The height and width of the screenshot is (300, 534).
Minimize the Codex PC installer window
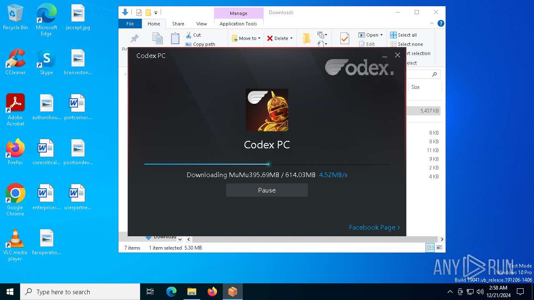(x=385, y=55)
